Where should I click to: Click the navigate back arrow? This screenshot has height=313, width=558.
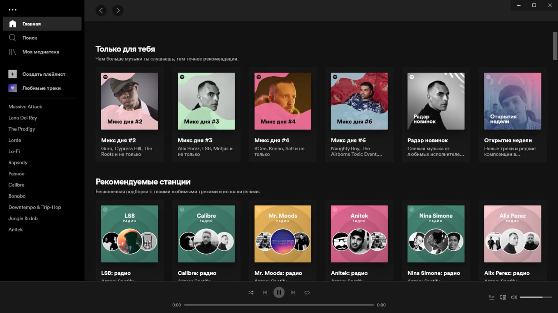[x=101, y=10]
